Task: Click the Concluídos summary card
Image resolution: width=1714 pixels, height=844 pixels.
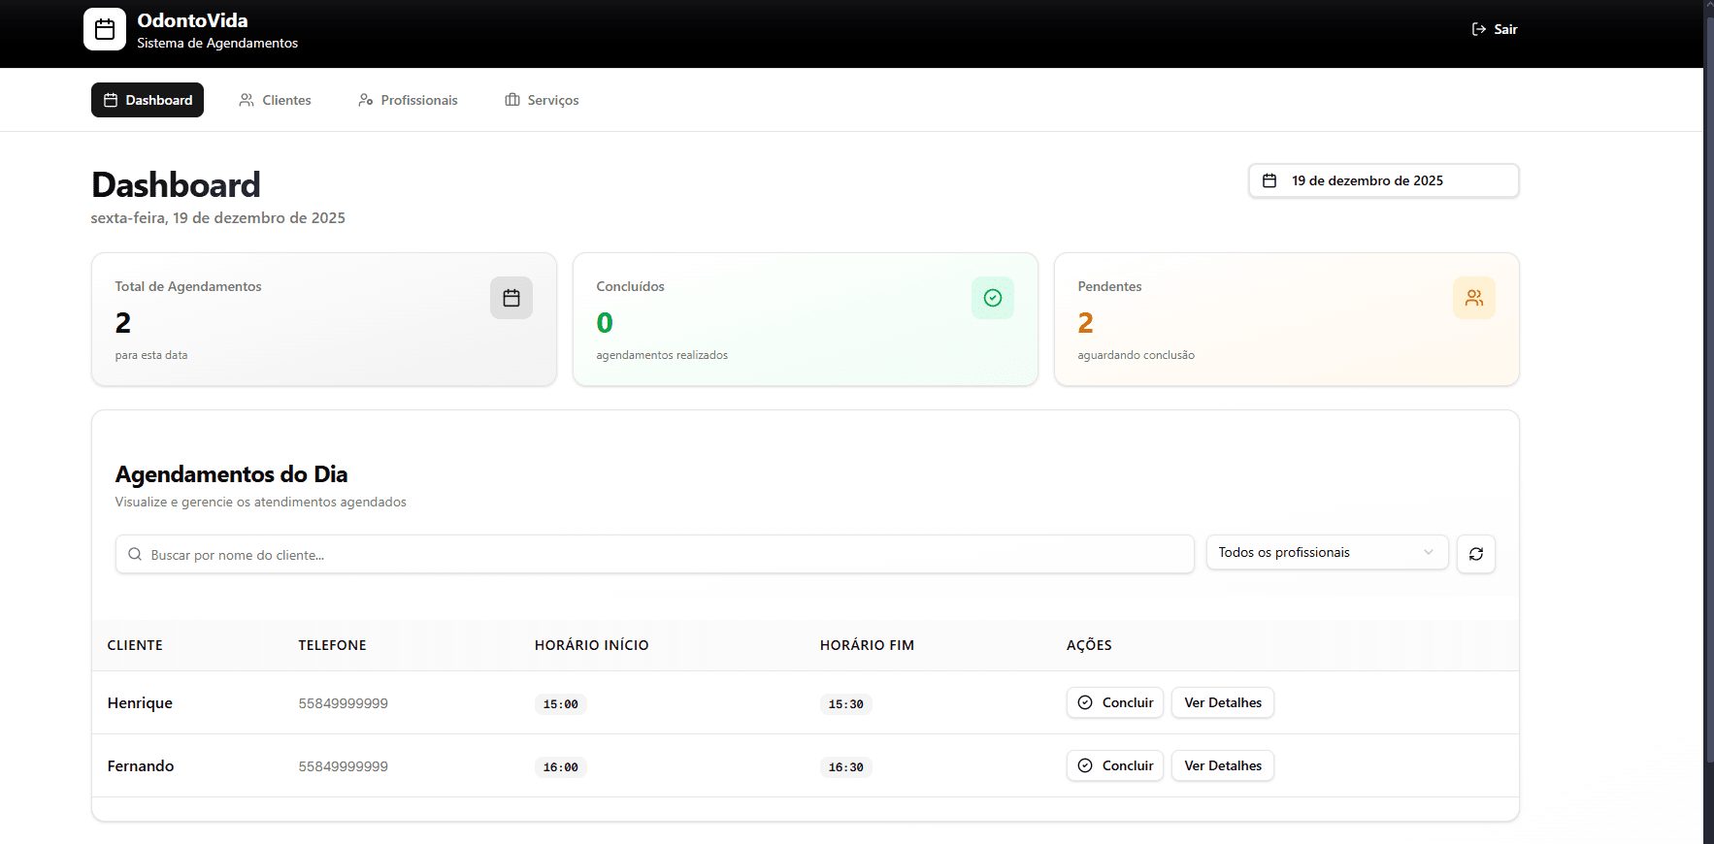Action: 806,319
